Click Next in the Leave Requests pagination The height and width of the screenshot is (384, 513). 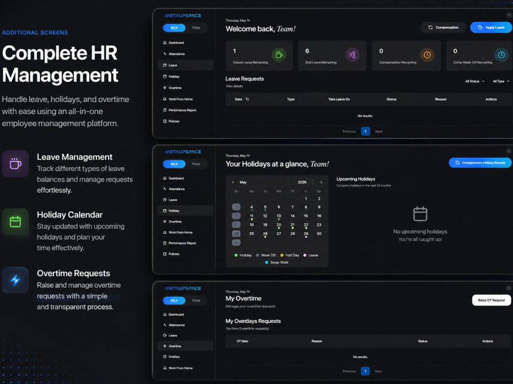[379, 131]
